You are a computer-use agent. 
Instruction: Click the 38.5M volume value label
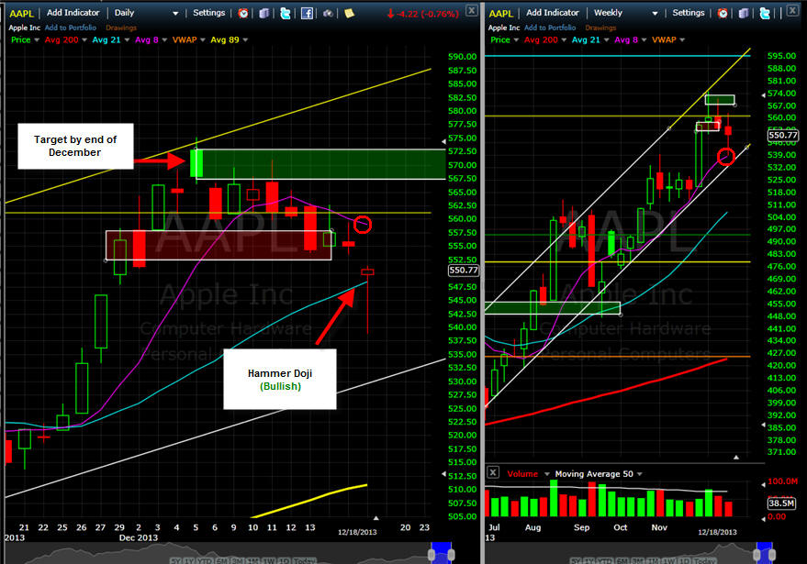point(781,503)
